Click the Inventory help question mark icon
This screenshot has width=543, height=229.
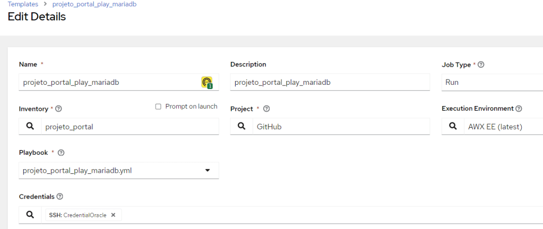tap(58, 109)
